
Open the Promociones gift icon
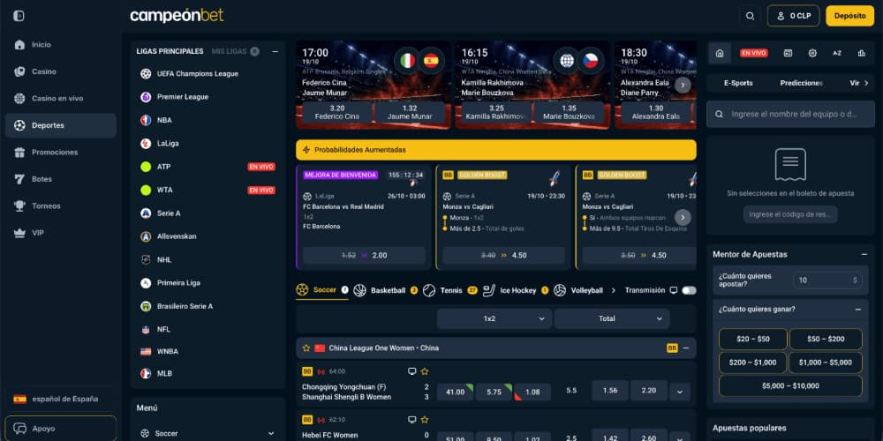(19, 153)
